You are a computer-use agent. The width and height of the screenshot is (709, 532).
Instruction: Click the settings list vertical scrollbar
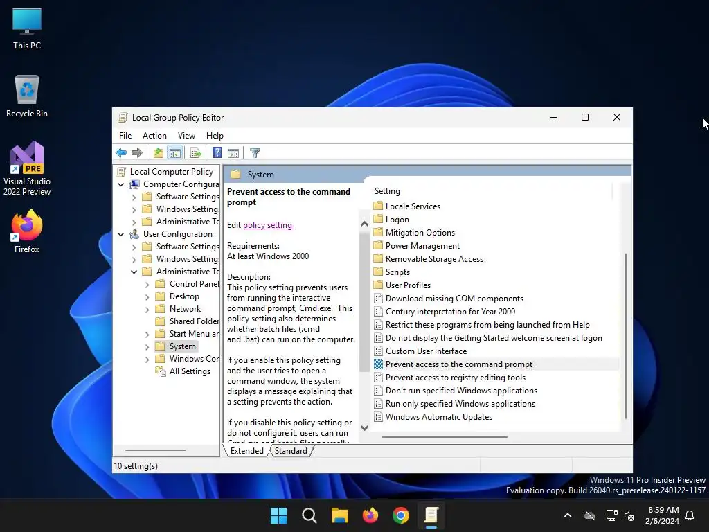tap(626, 336)
